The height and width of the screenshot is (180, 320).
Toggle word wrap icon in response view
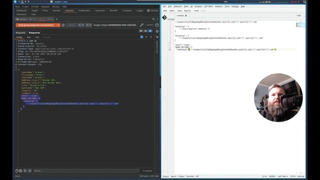tap(141, 37)
